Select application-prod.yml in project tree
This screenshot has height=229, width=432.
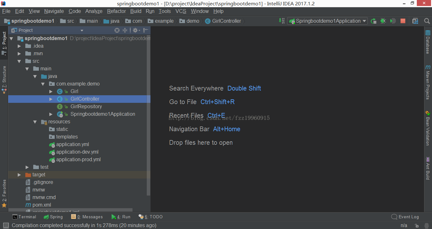tap(78, 160)
